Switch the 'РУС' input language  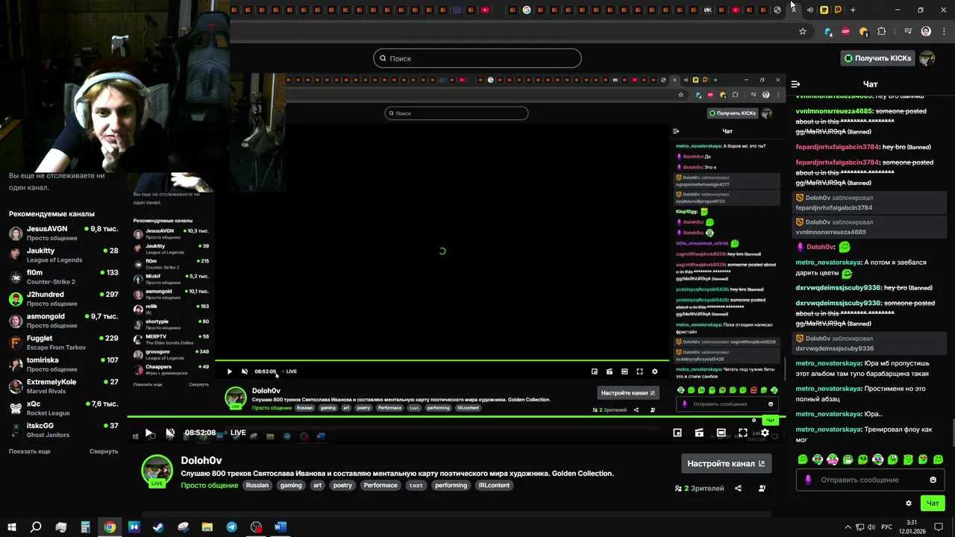coord(887,527)
